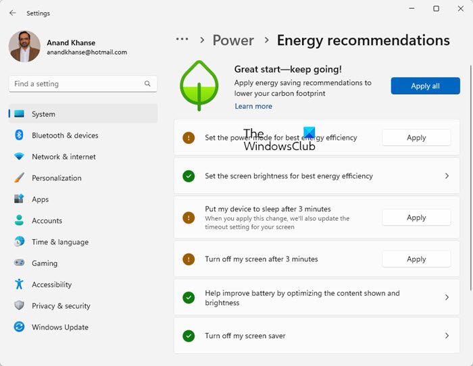473x366 pixels.
Task: Click the Personalization paintbrush icon
Action: click(x=19, y=178)
